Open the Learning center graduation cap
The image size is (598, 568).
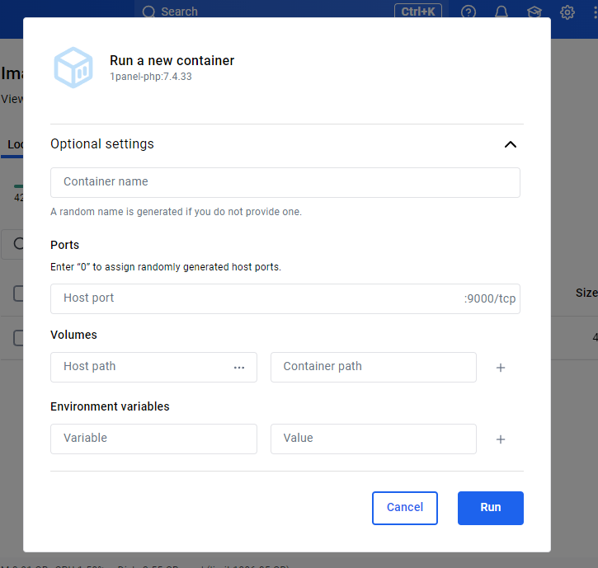534,12
